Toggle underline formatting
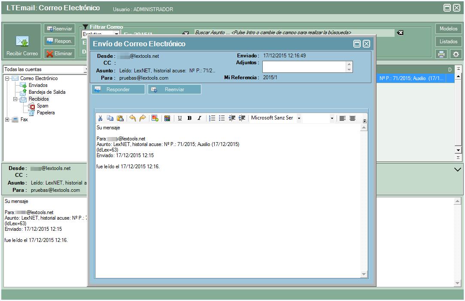The image size is (465, 301). point(179,119)
